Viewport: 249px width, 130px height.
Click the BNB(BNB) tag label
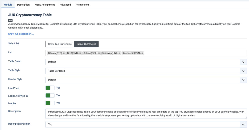73,53
